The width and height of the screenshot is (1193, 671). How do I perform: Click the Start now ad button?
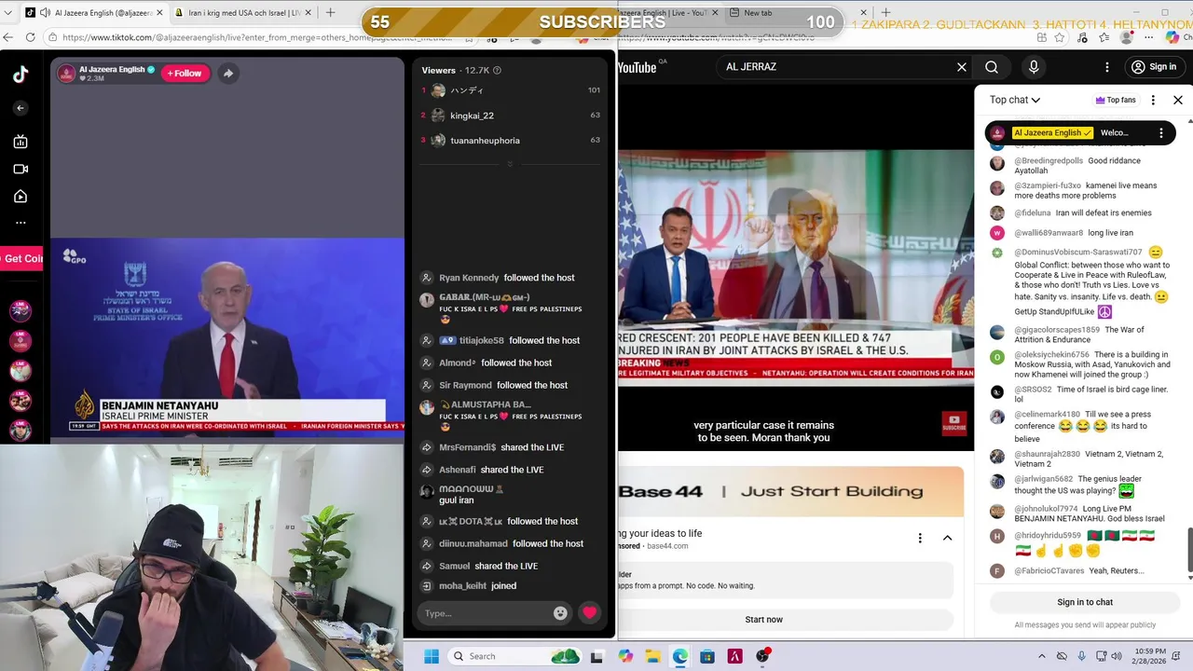tap(764, 619)
